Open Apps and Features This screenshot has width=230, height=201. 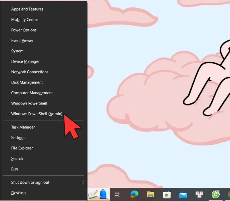27,9
